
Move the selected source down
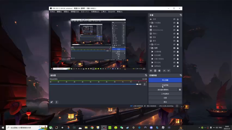pyautogui.click(x=168, y=71)
